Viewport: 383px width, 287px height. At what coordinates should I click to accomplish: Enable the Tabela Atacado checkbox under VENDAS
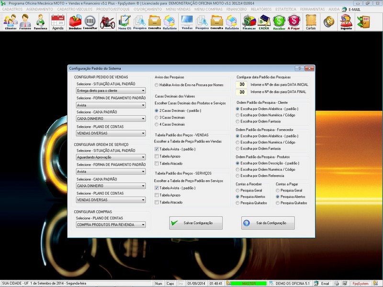pyautogui.click(x=157, y=163)
